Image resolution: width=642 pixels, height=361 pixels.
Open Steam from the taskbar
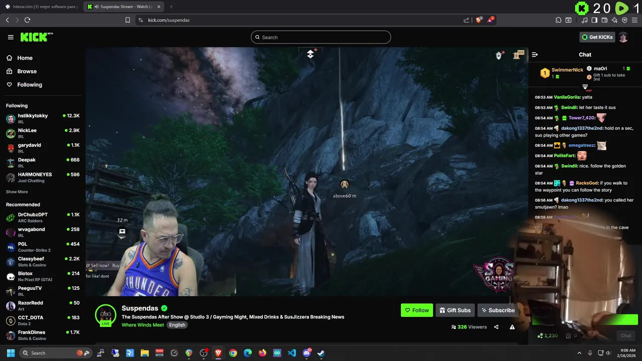pyautogui.click(x=321, y=353)
